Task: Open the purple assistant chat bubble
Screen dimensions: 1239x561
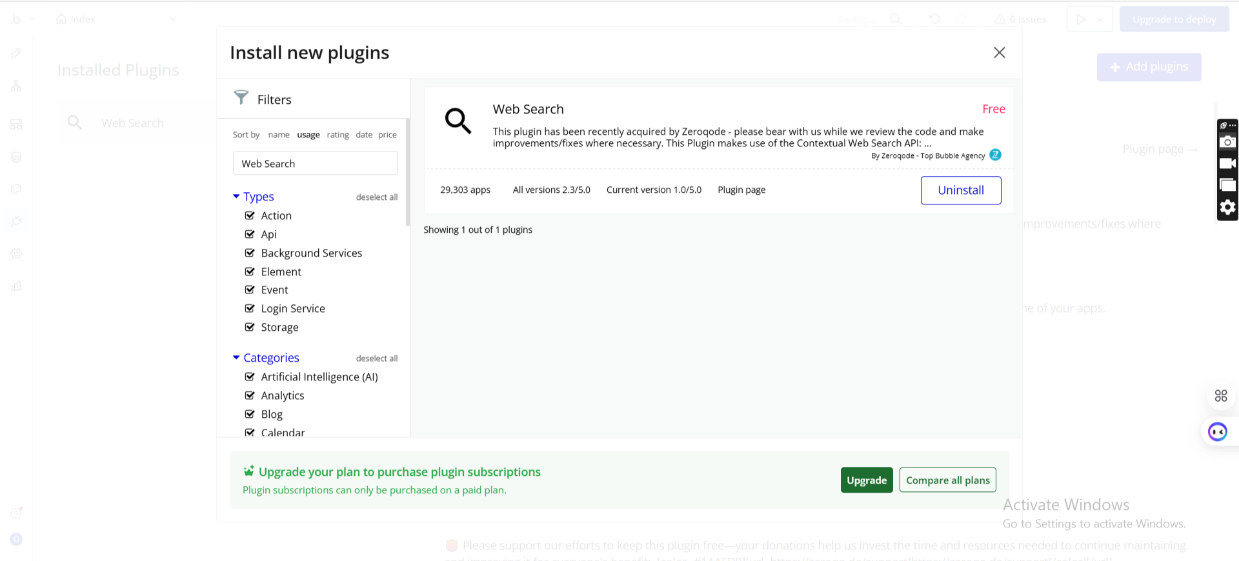Action: coord(1217,431)
